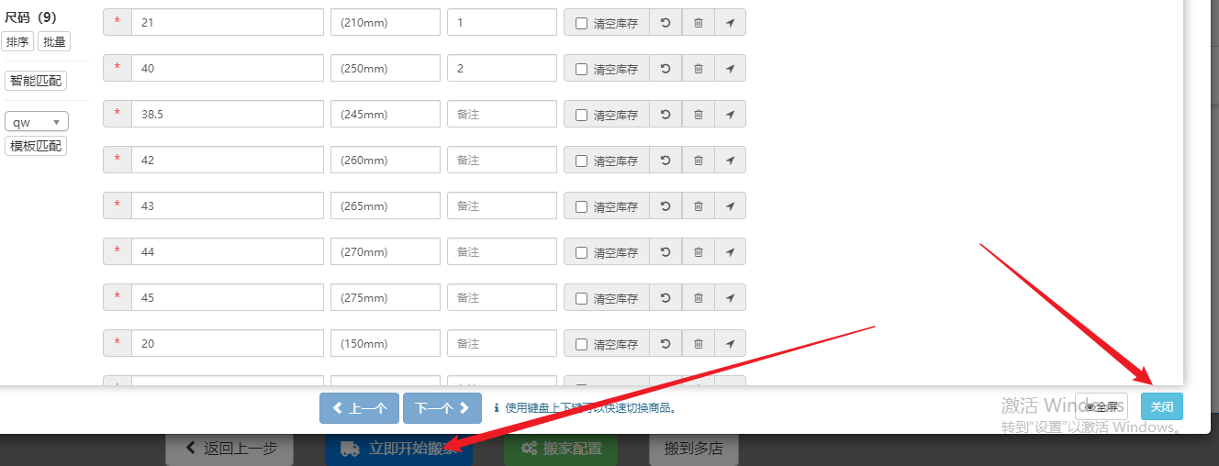
Task: Click the 批量 batch button
Action: pyautogui.click(x=54, y=41)
